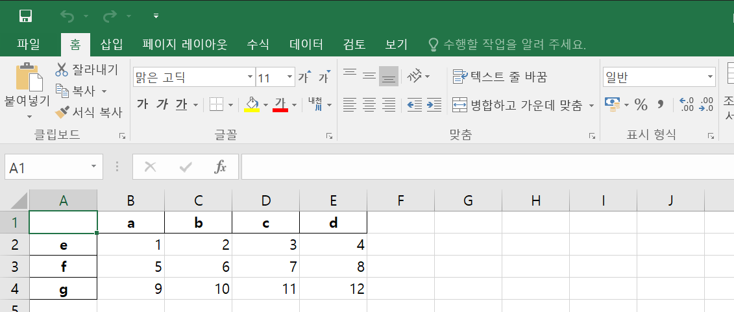734x312 pixels.
Task: Expand the number format dropdown 일반
Action: (x=710, y=78)
